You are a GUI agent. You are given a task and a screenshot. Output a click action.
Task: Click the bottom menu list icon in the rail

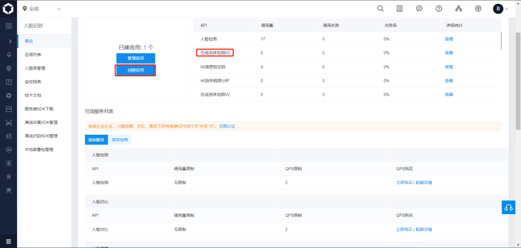tap(9, 241)
